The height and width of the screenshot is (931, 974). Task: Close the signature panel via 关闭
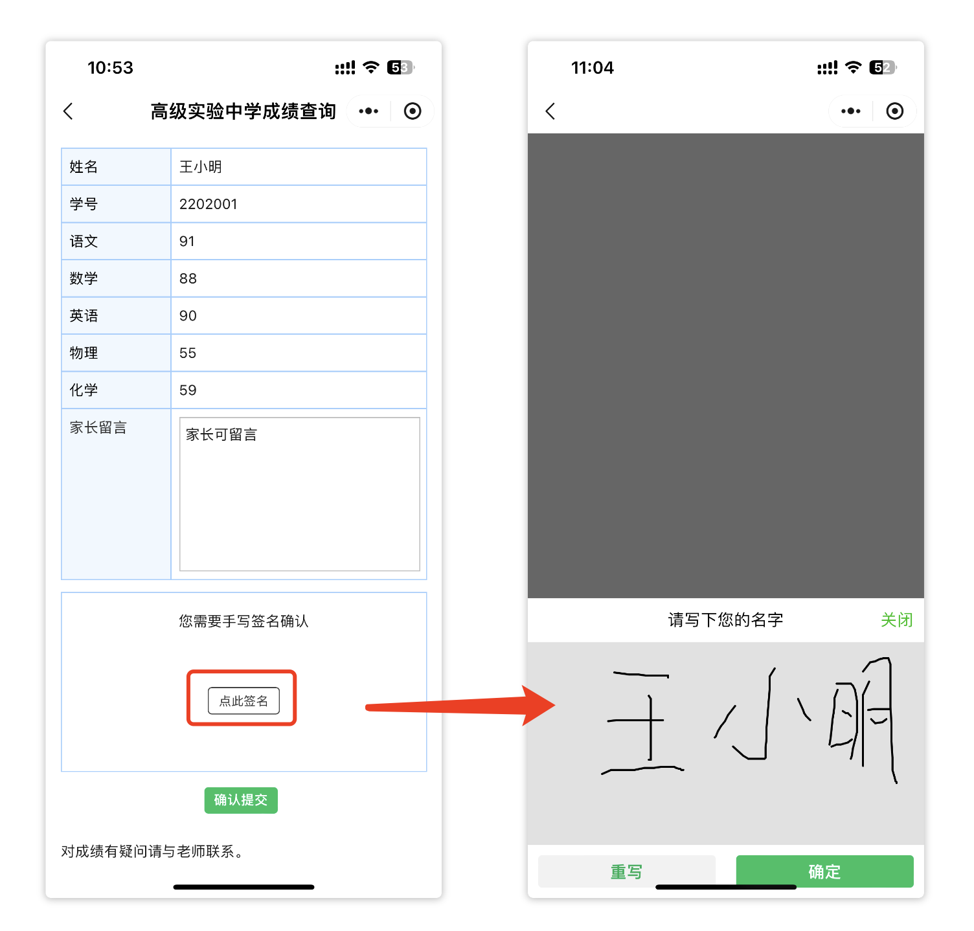click(x=896, y=620)
